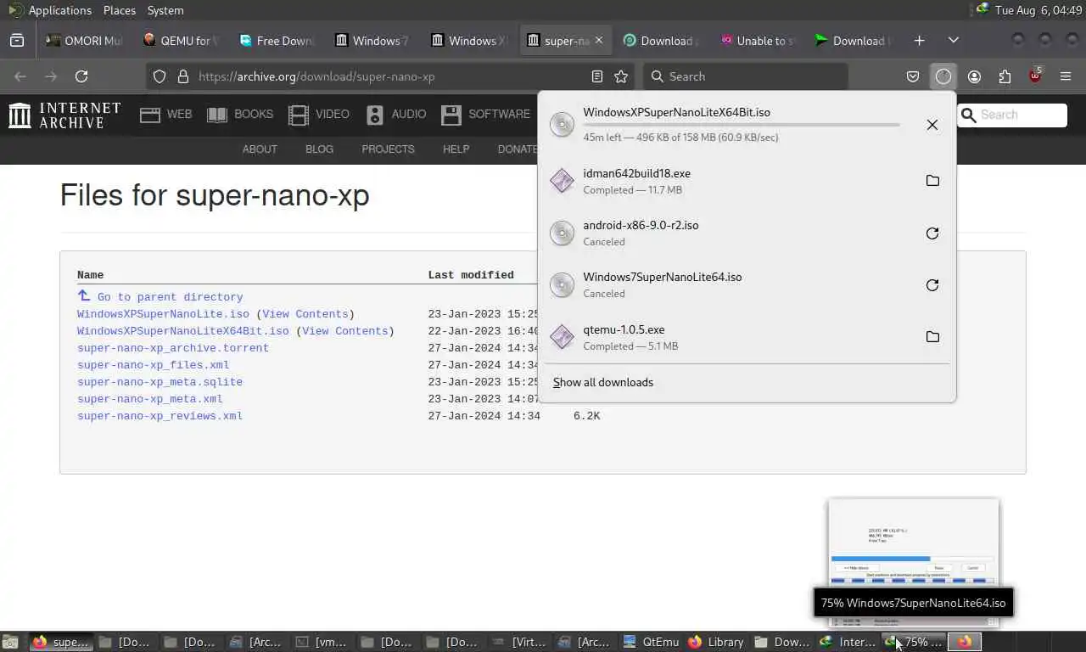
Task: Open the Internet Archive logo home link
Action: click(x=64, y=115)
